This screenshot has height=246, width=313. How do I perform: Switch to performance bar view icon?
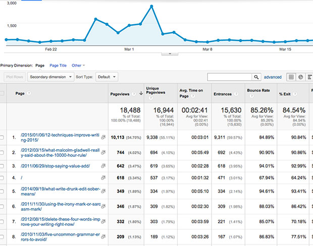pos(309,77)
